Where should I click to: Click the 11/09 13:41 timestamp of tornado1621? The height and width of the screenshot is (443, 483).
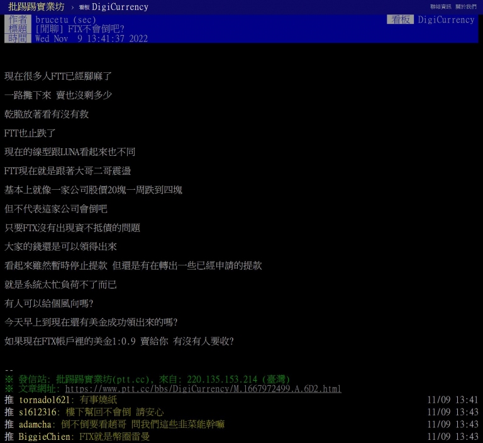point(453,400)
